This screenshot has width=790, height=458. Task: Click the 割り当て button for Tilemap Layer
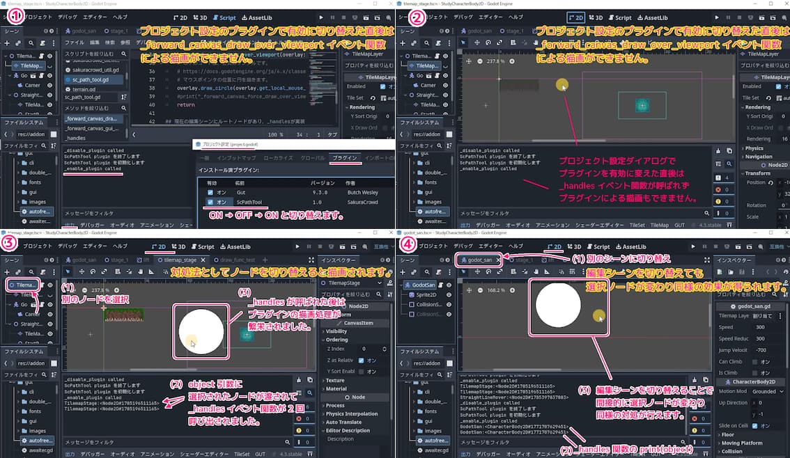click(762, 316)
